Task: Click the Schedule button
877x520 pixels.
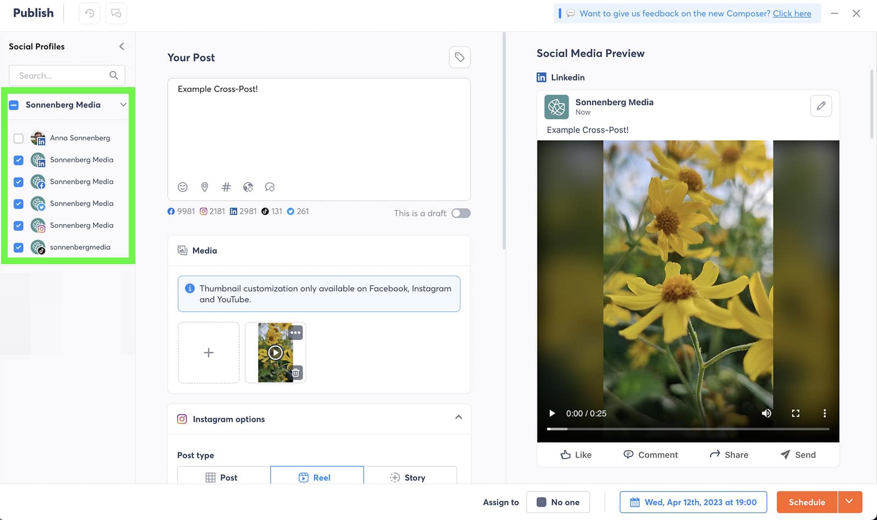Action: (807, 502)
